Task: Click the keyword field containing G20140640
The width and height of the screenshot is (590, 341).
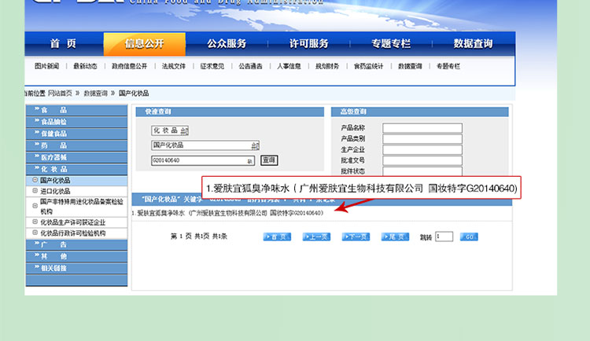Action: click(x=203, y=160)
